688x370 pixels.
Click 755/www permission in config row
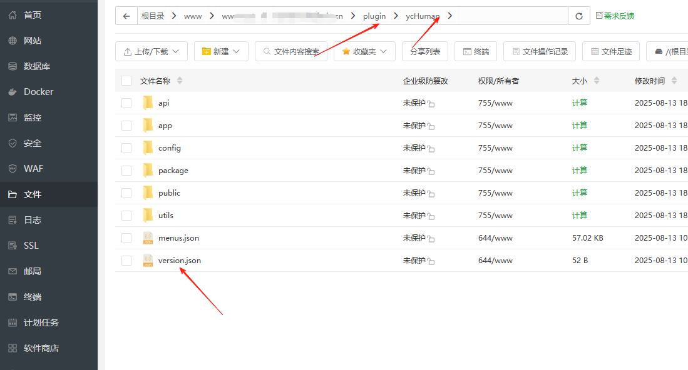(495, 148)
